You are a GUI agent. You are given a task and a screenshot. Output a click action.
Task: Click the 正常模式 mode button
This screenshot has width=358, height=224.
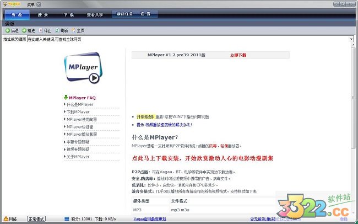[x=36, y=219]
